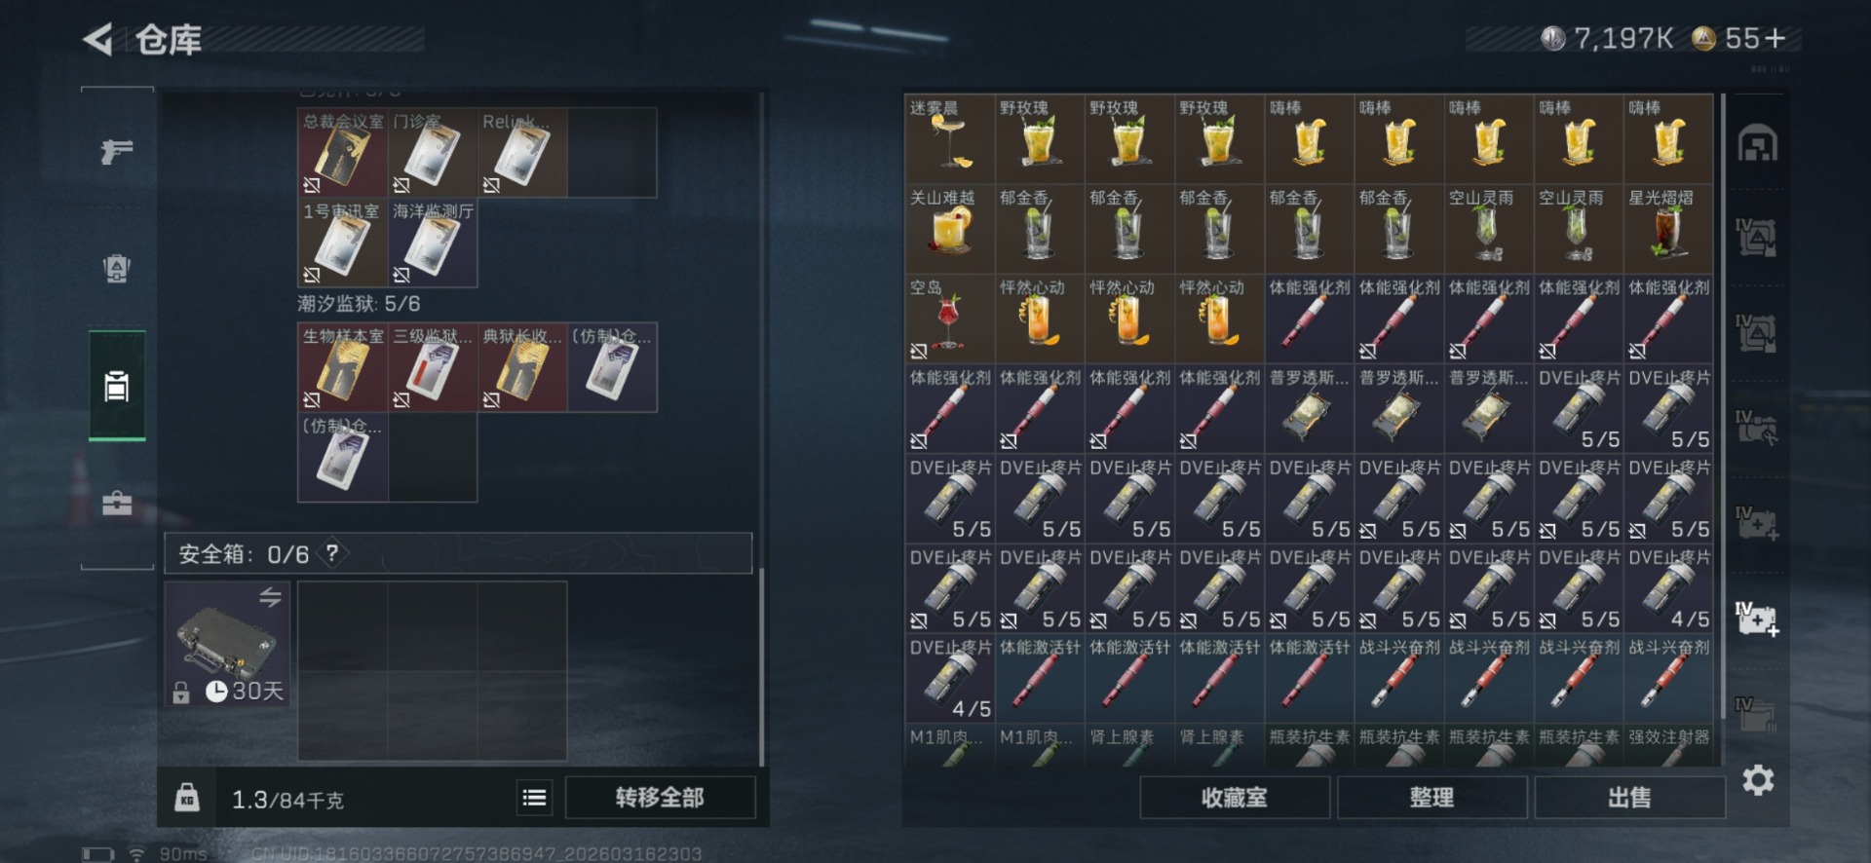Click the 出售 sell button
The height and width of the screenshot is (863, 1871).
pos(1629,798)
